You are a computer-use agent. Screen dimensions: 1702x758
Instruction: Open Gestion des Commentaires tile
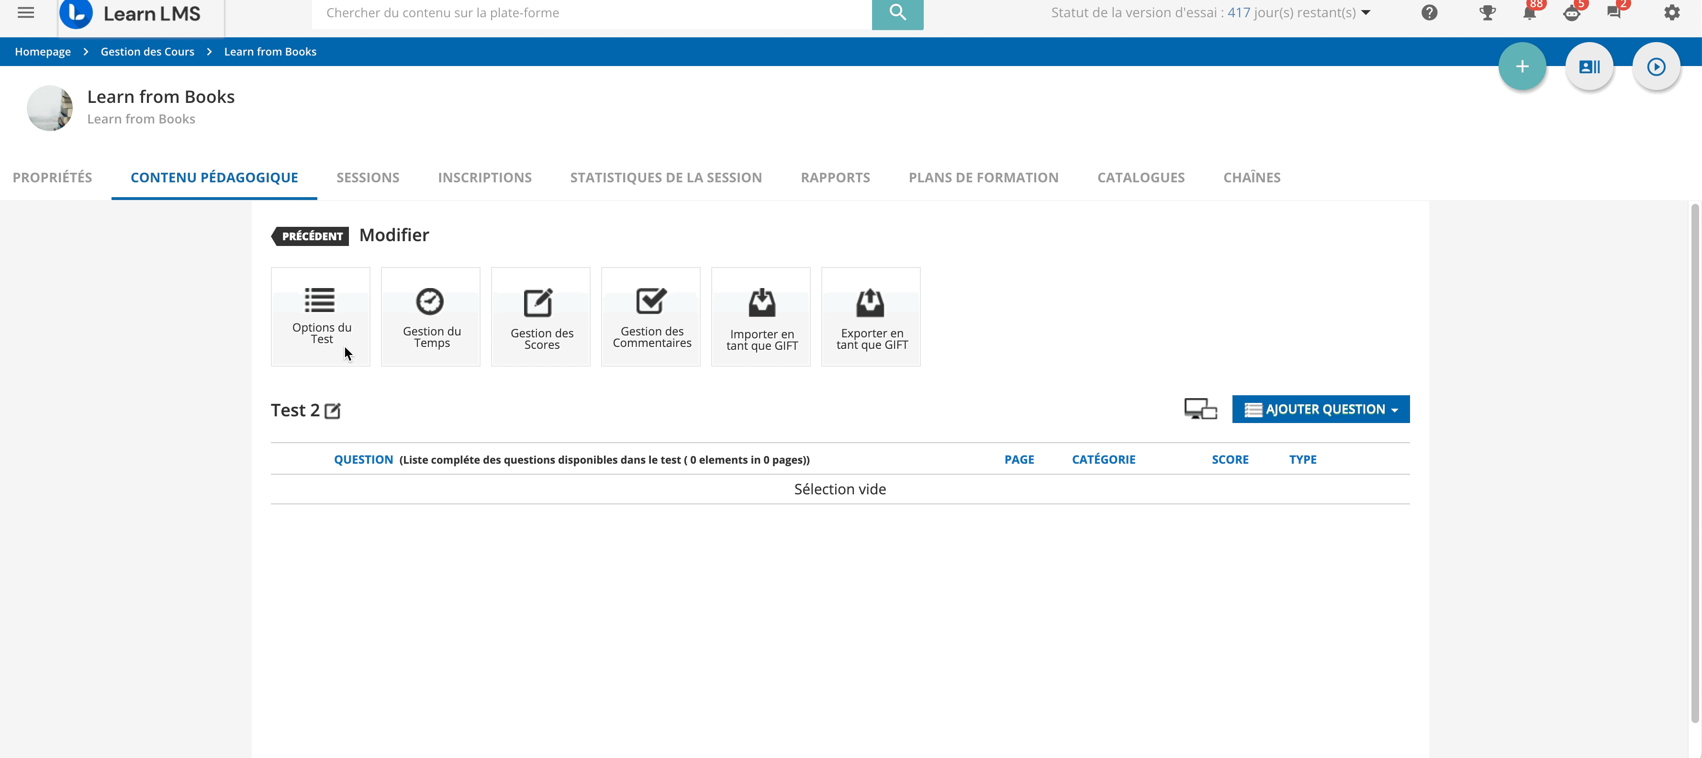point(651,316)
